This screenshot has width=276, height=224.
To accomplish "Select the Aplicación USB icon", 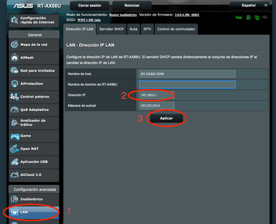I will [x=15, y=162].
